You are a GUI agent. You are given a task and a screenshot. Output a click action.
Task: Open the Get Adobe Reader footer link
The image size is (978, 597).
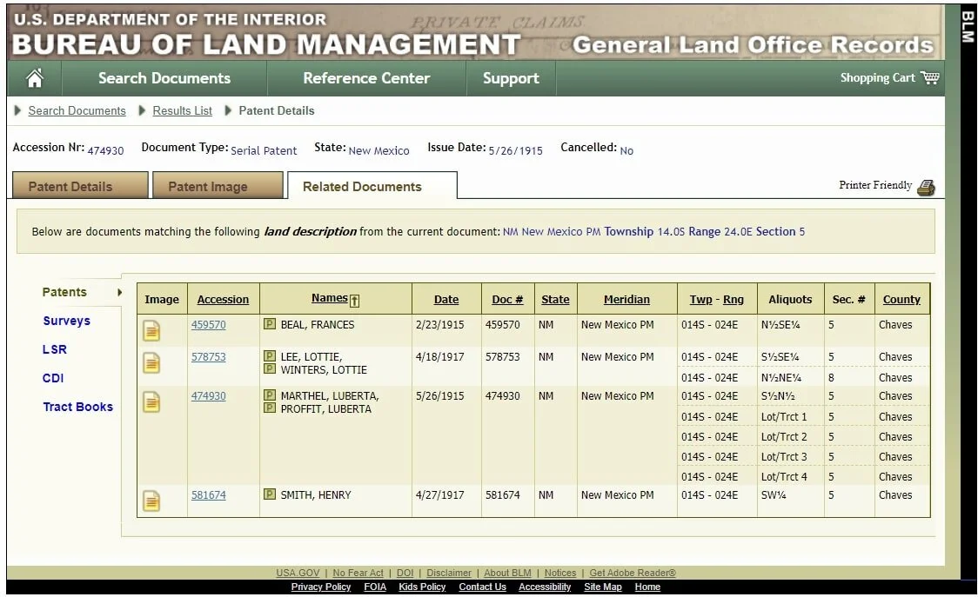pos(633,573)
